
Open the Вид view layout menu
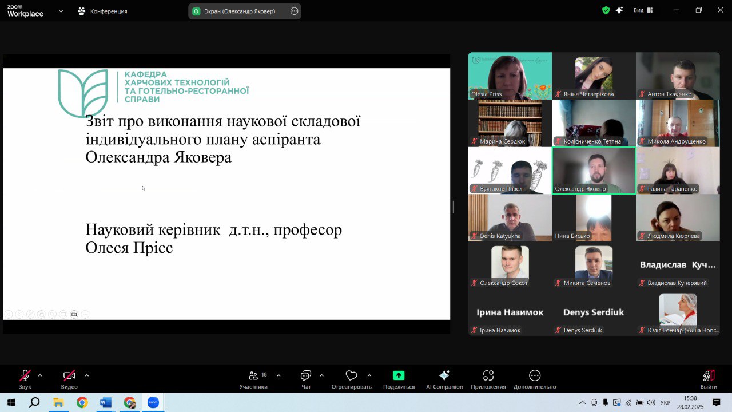click(643, 10)
